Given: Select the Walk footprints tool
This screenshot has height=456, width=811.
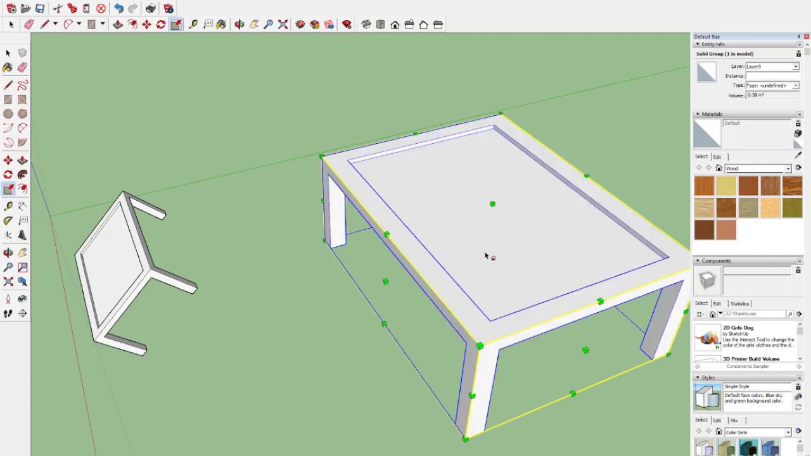Looking at the screenshot, I should tap(8, 313).
